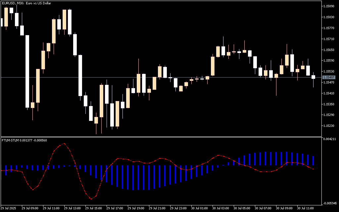Screen dimensions: 339x212
Task: Click the highest peak of the red indicator line
Action: (x=64, y=143)
